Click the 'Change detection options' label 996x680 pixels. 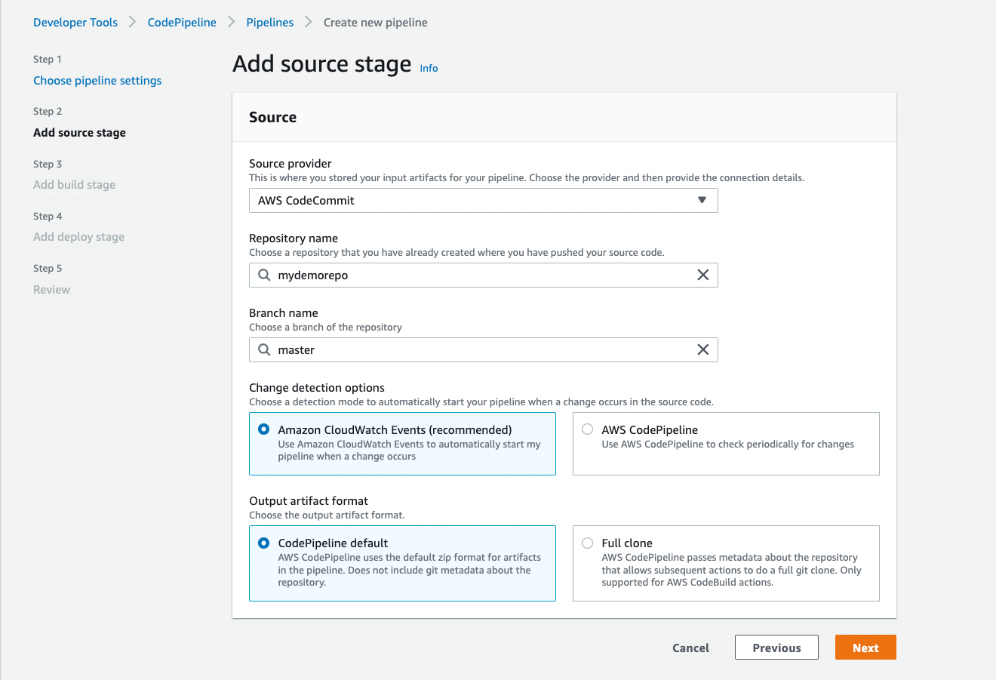(x=317, y=387)
